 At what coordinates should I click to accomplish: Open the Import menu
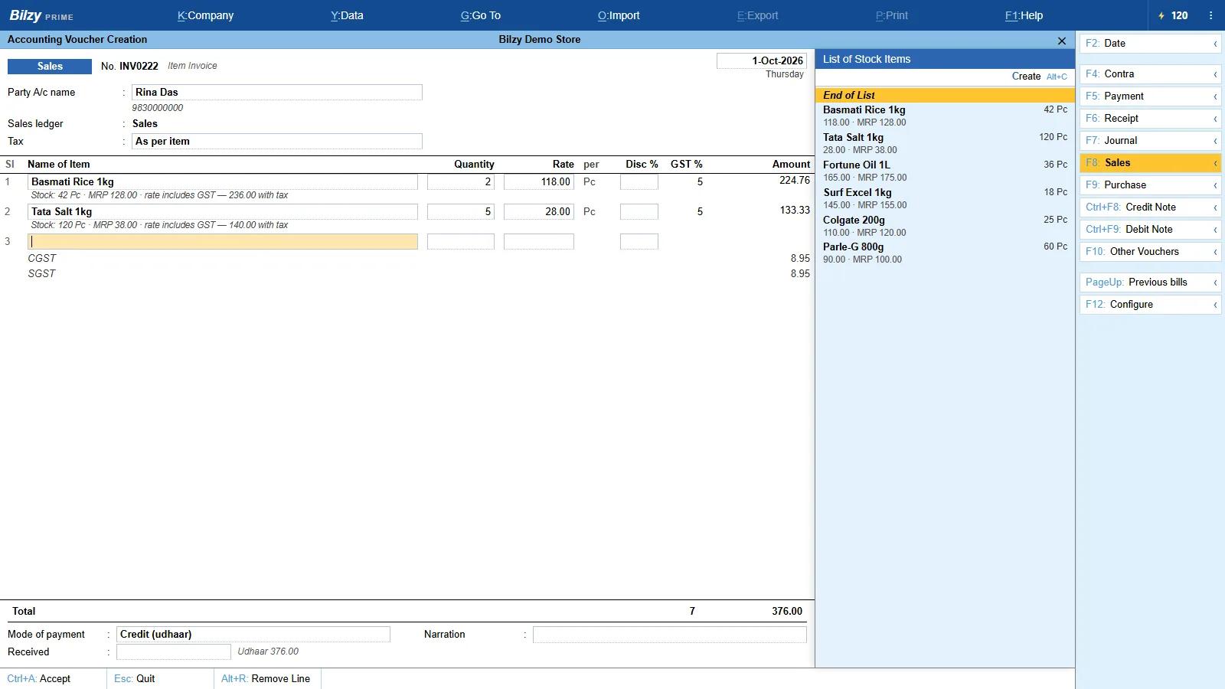pos(619,15)
